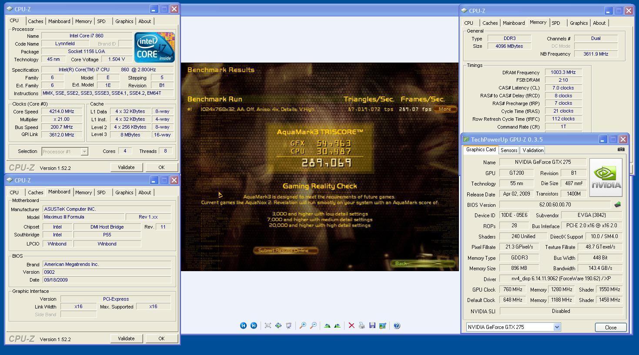Viewport: 639px width, 355px height.
Task: Open image for editing icon
Action: (383, 325)
